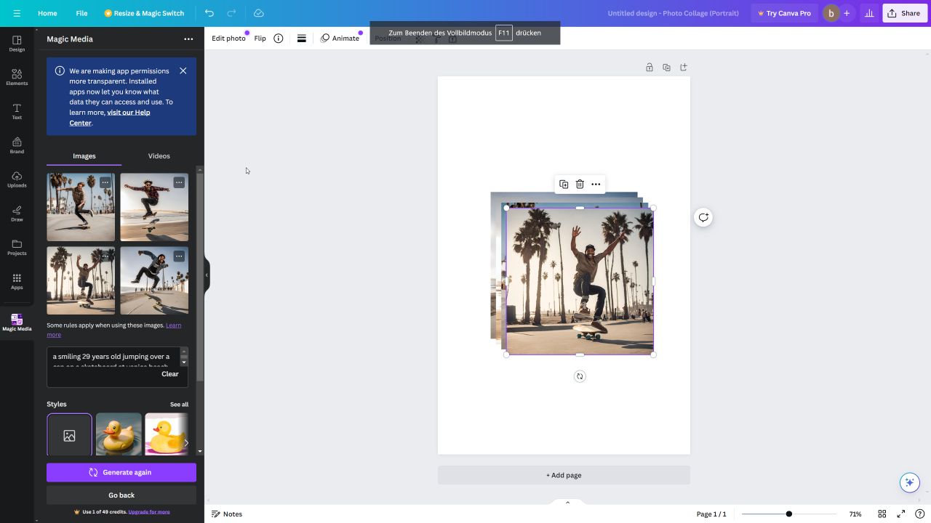Open the File menu
The image size is (931, 523).
point(81,13)
